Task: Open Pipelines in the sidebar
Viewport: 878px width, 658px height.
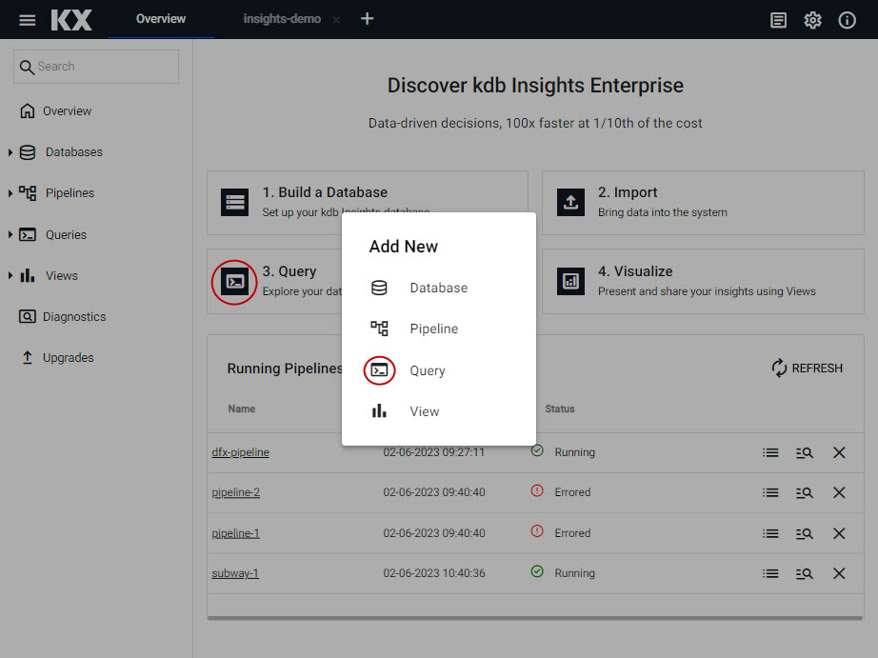Action: [x=70, y=193]
